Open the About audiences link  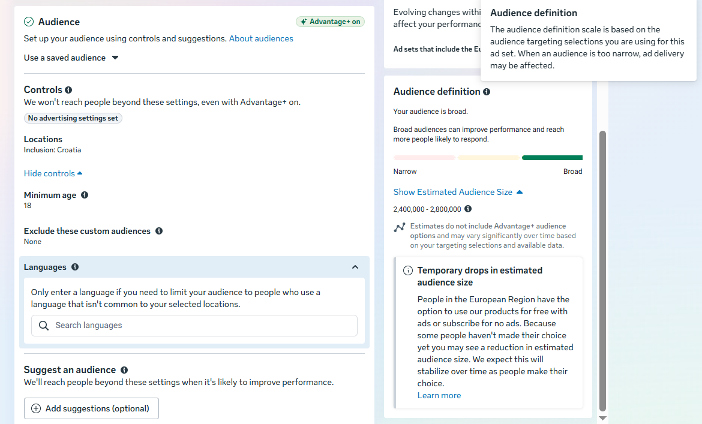point(261,38)
